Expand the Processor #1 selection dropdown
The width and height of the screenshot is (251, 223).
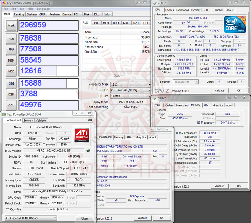pyautogui.click(x=196, y=82)
